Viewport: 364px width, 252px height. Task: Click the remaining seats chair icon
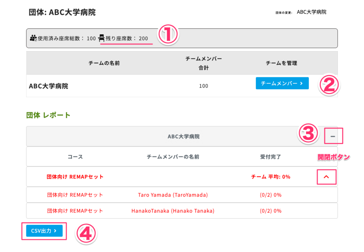pos(102,38)
